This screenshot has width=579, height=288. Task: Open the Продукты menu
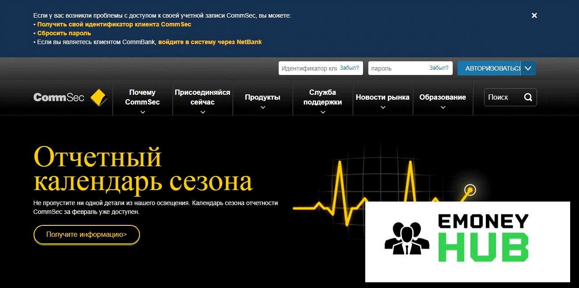point(263,97)
